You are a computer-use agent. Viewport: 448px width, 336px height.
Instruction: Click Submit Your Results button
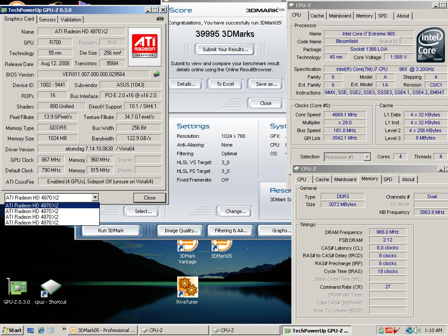pyautogui.click(x=225, y=49)
